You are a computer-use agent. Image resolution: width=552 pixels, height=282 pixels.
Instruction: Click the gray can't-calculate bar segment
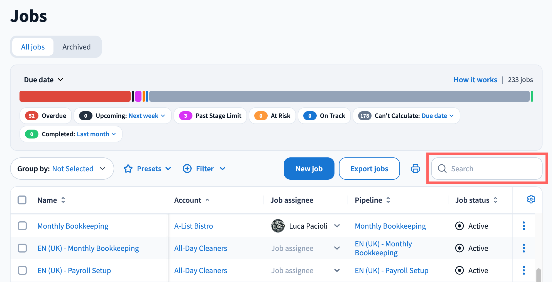pos(339,96)
